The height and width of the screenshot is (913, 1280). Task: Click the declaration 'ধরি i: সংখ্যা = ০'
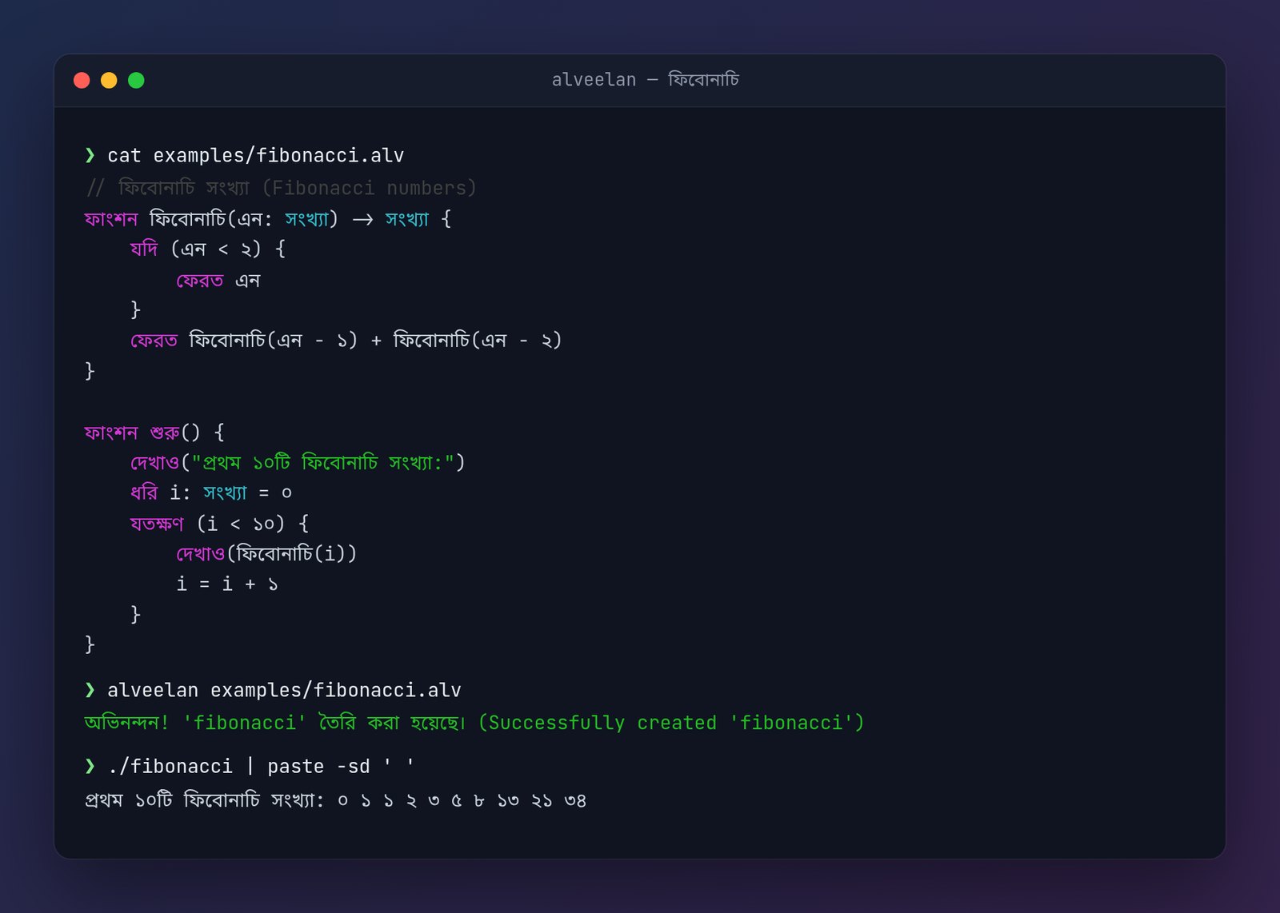[211, 492]
